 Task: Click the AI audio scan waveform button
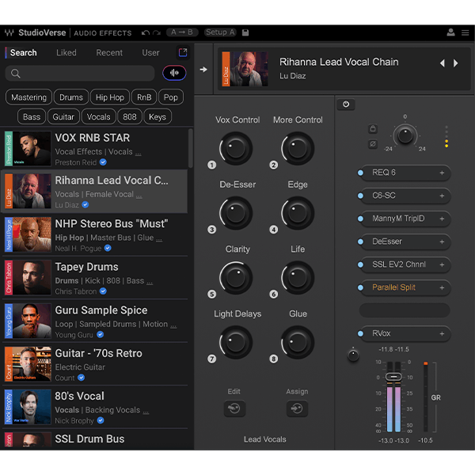pos(174,73)
